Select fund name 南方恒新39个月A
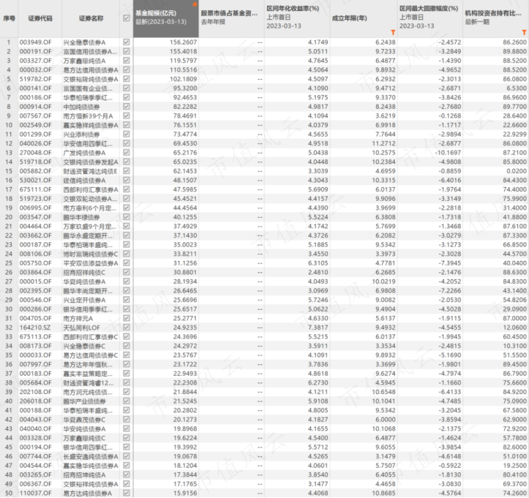 88,116
